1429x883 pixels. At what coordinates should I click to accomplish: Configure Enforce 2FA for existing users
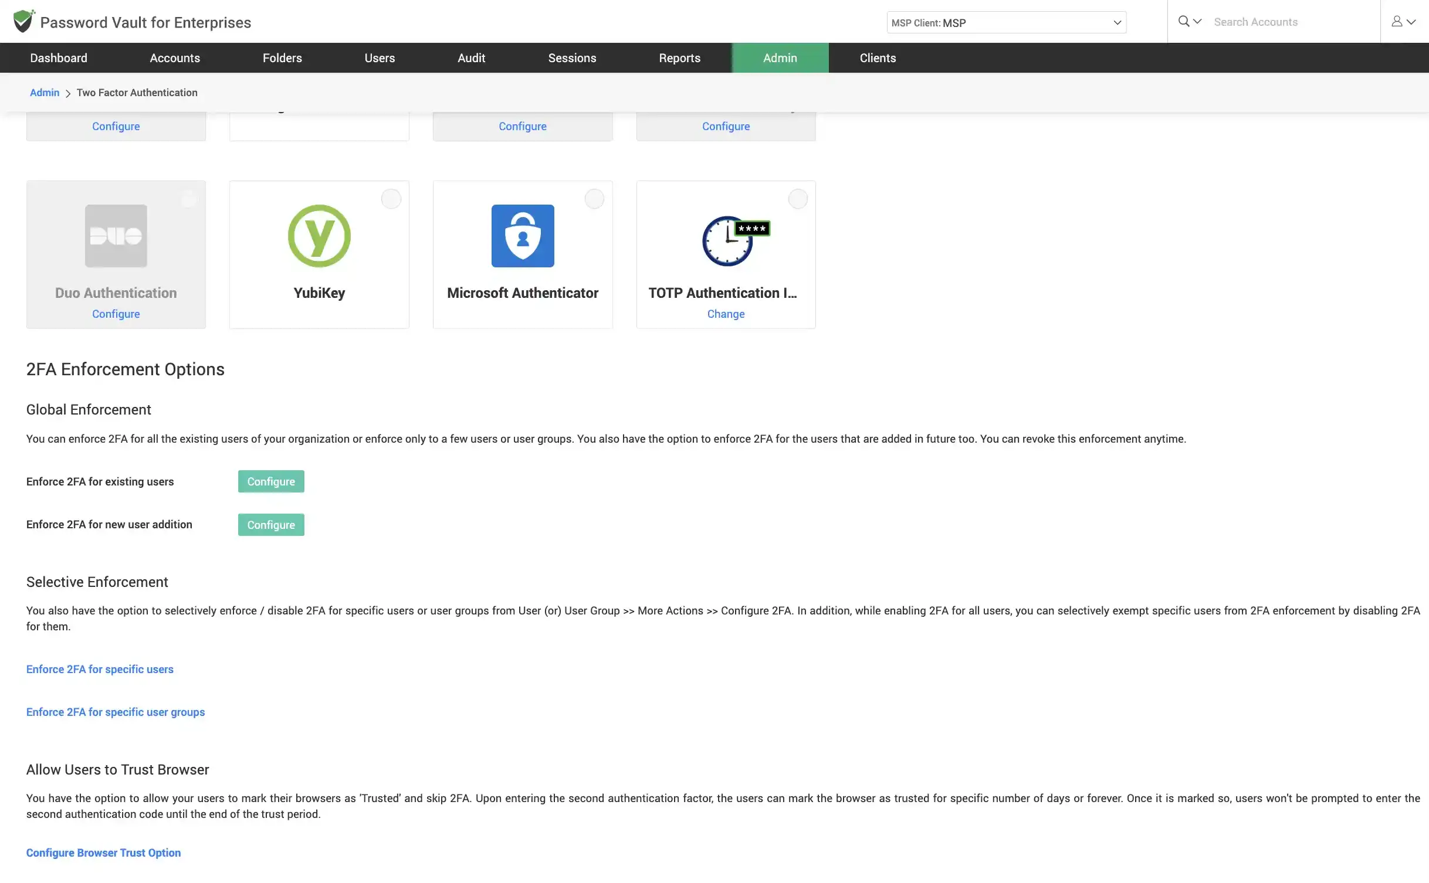pos(271,481)
